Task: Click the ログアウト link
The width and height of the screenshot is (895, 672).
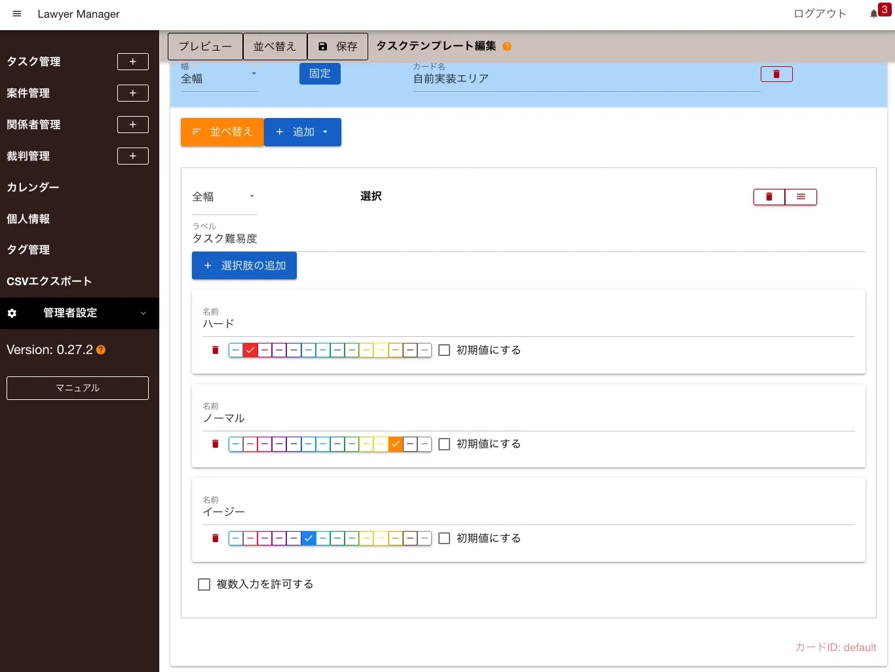Action: pos(820,14)
